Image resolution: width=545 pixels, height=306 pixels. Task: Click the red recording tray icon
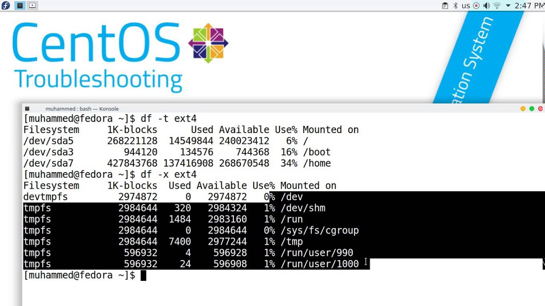[x=476, y=6]
